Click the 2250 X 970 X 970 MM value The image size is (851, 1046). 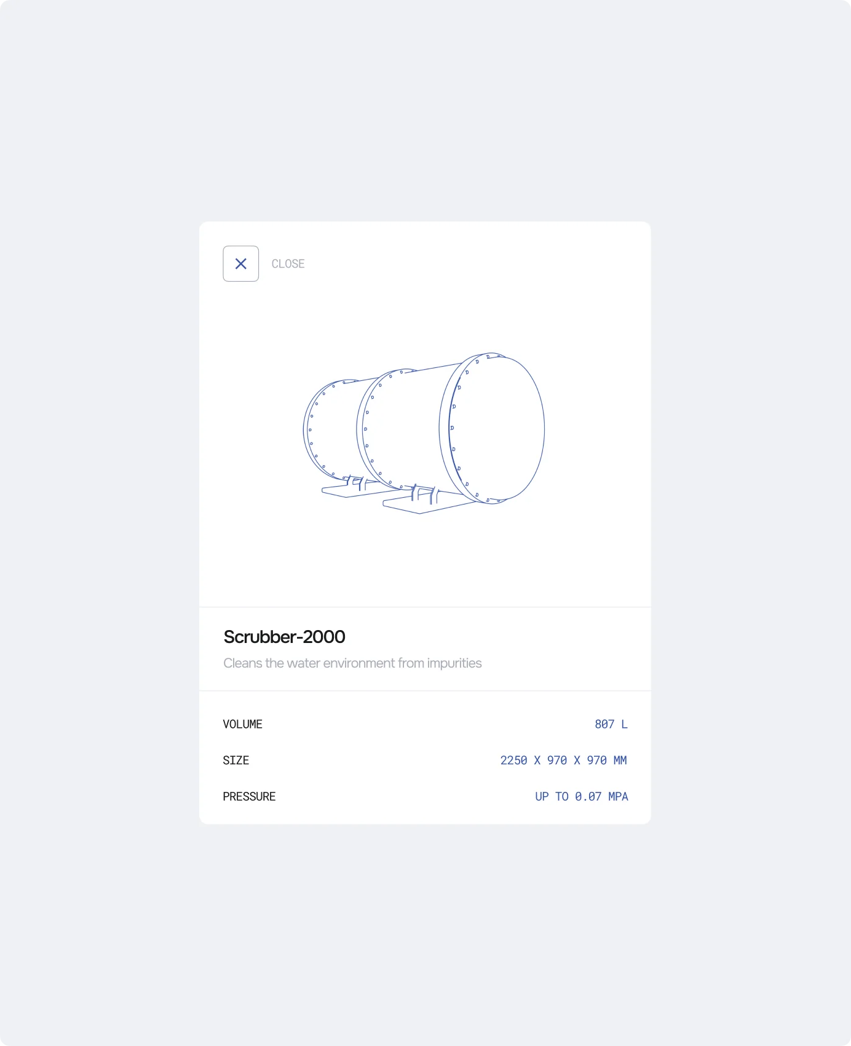tap(564, 761)
